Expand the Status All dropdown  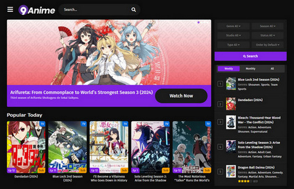coord(268,35)
